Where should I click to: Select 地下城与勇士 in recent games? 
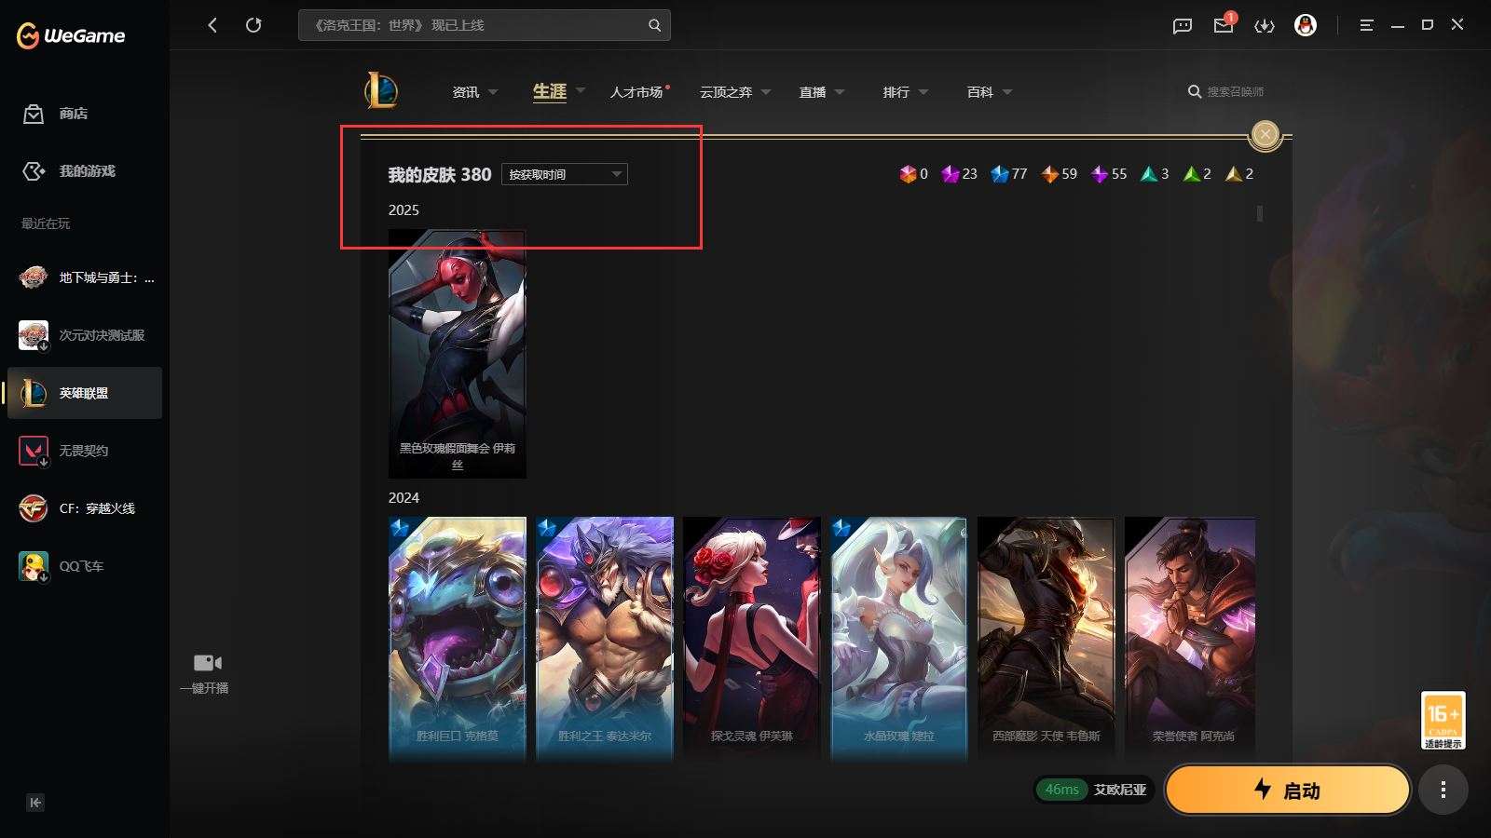[85, 277]
